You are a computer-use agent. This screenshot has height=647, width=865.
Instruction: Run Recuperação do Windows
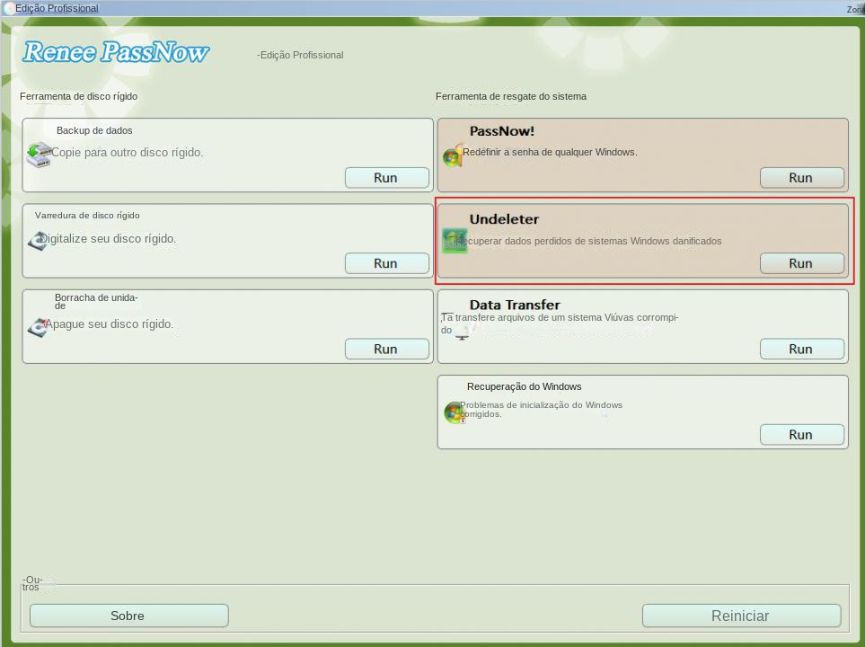coord(801,434)
